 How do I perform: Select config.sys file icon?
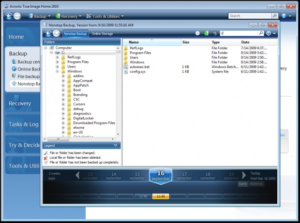click(126, 71)
